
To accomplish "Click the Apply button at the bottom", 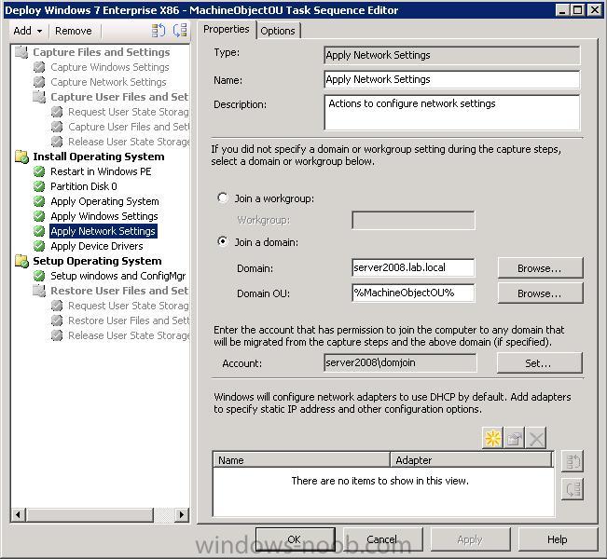I will (x=470, y=539).
